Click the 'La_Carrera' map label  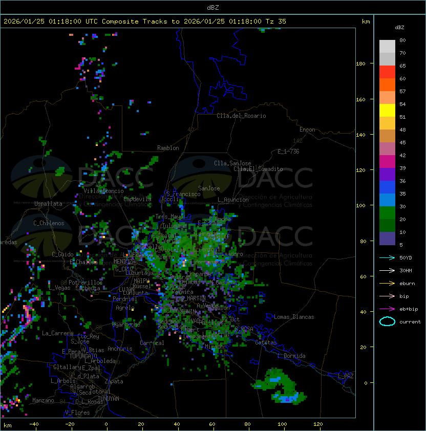57,333
